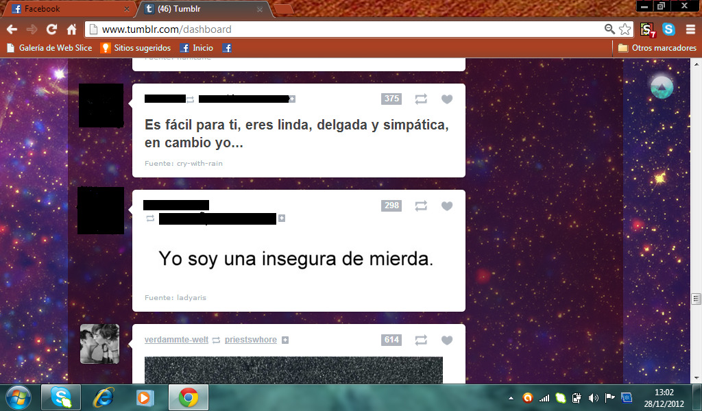Click the page scrollbar thumb

click(x=697, y=299)
